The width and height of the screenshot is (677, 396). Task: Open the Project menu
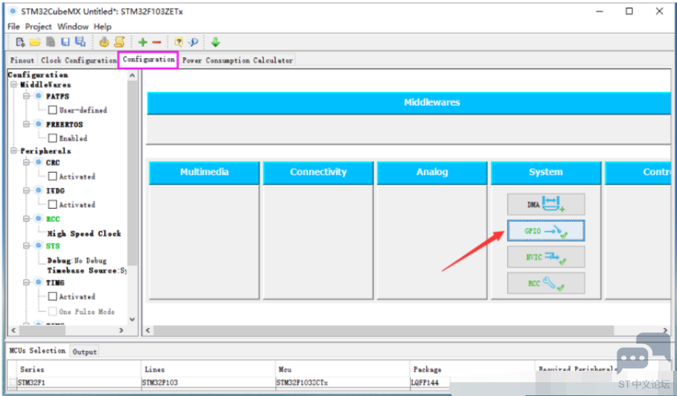coord(38,27)
